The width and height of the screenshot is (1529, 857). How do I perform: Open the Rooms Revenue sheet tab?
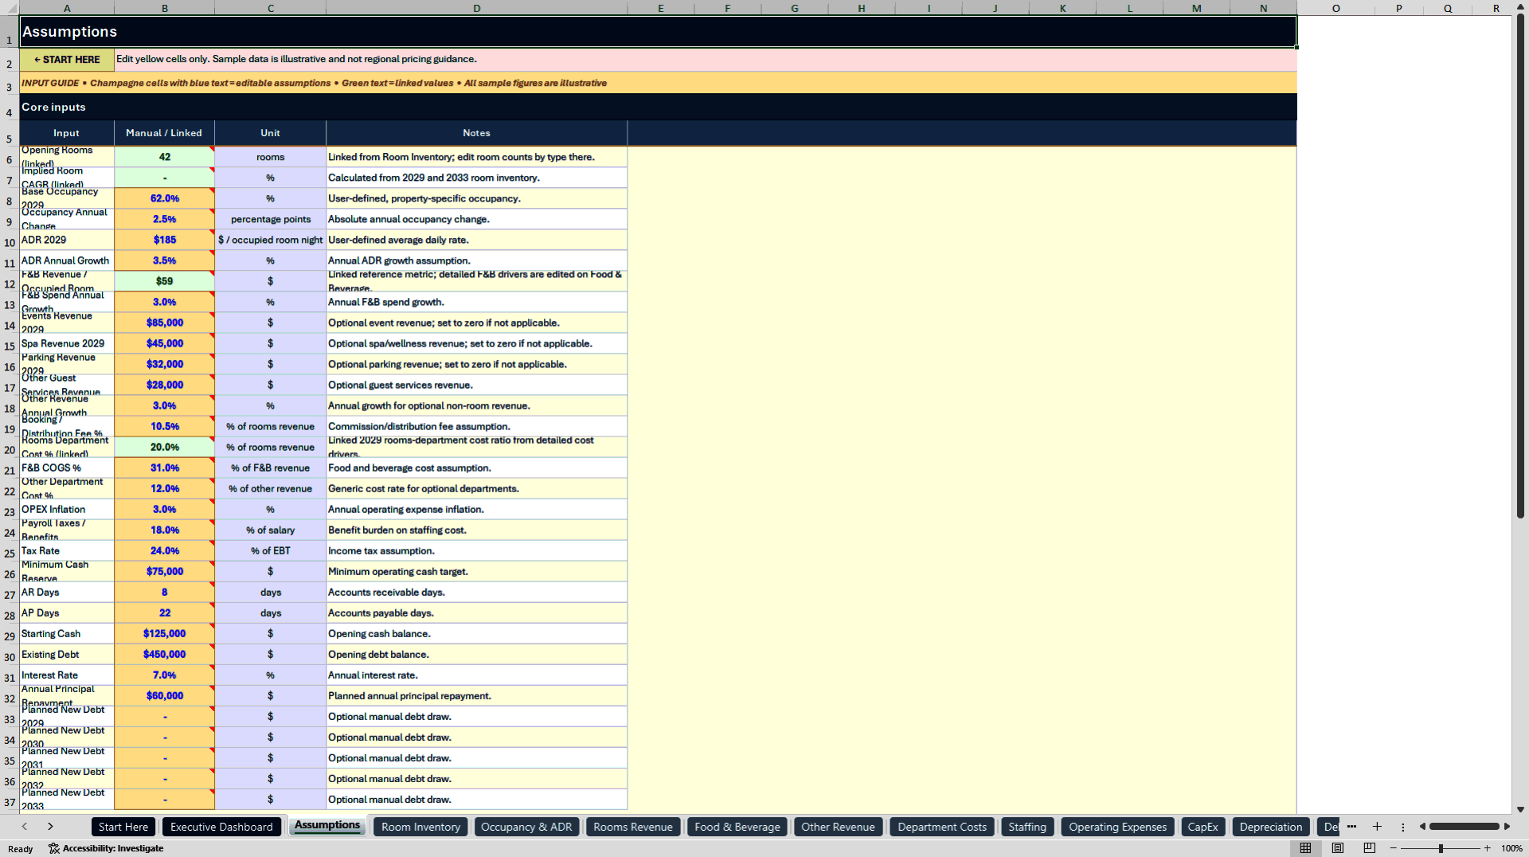(x=633, y=827)
